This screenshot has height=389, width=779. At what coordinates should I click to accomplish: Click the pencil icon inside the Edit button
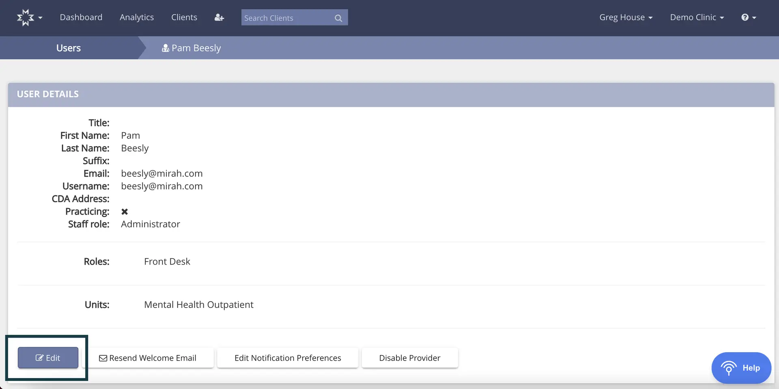click(x=39, y=358)
